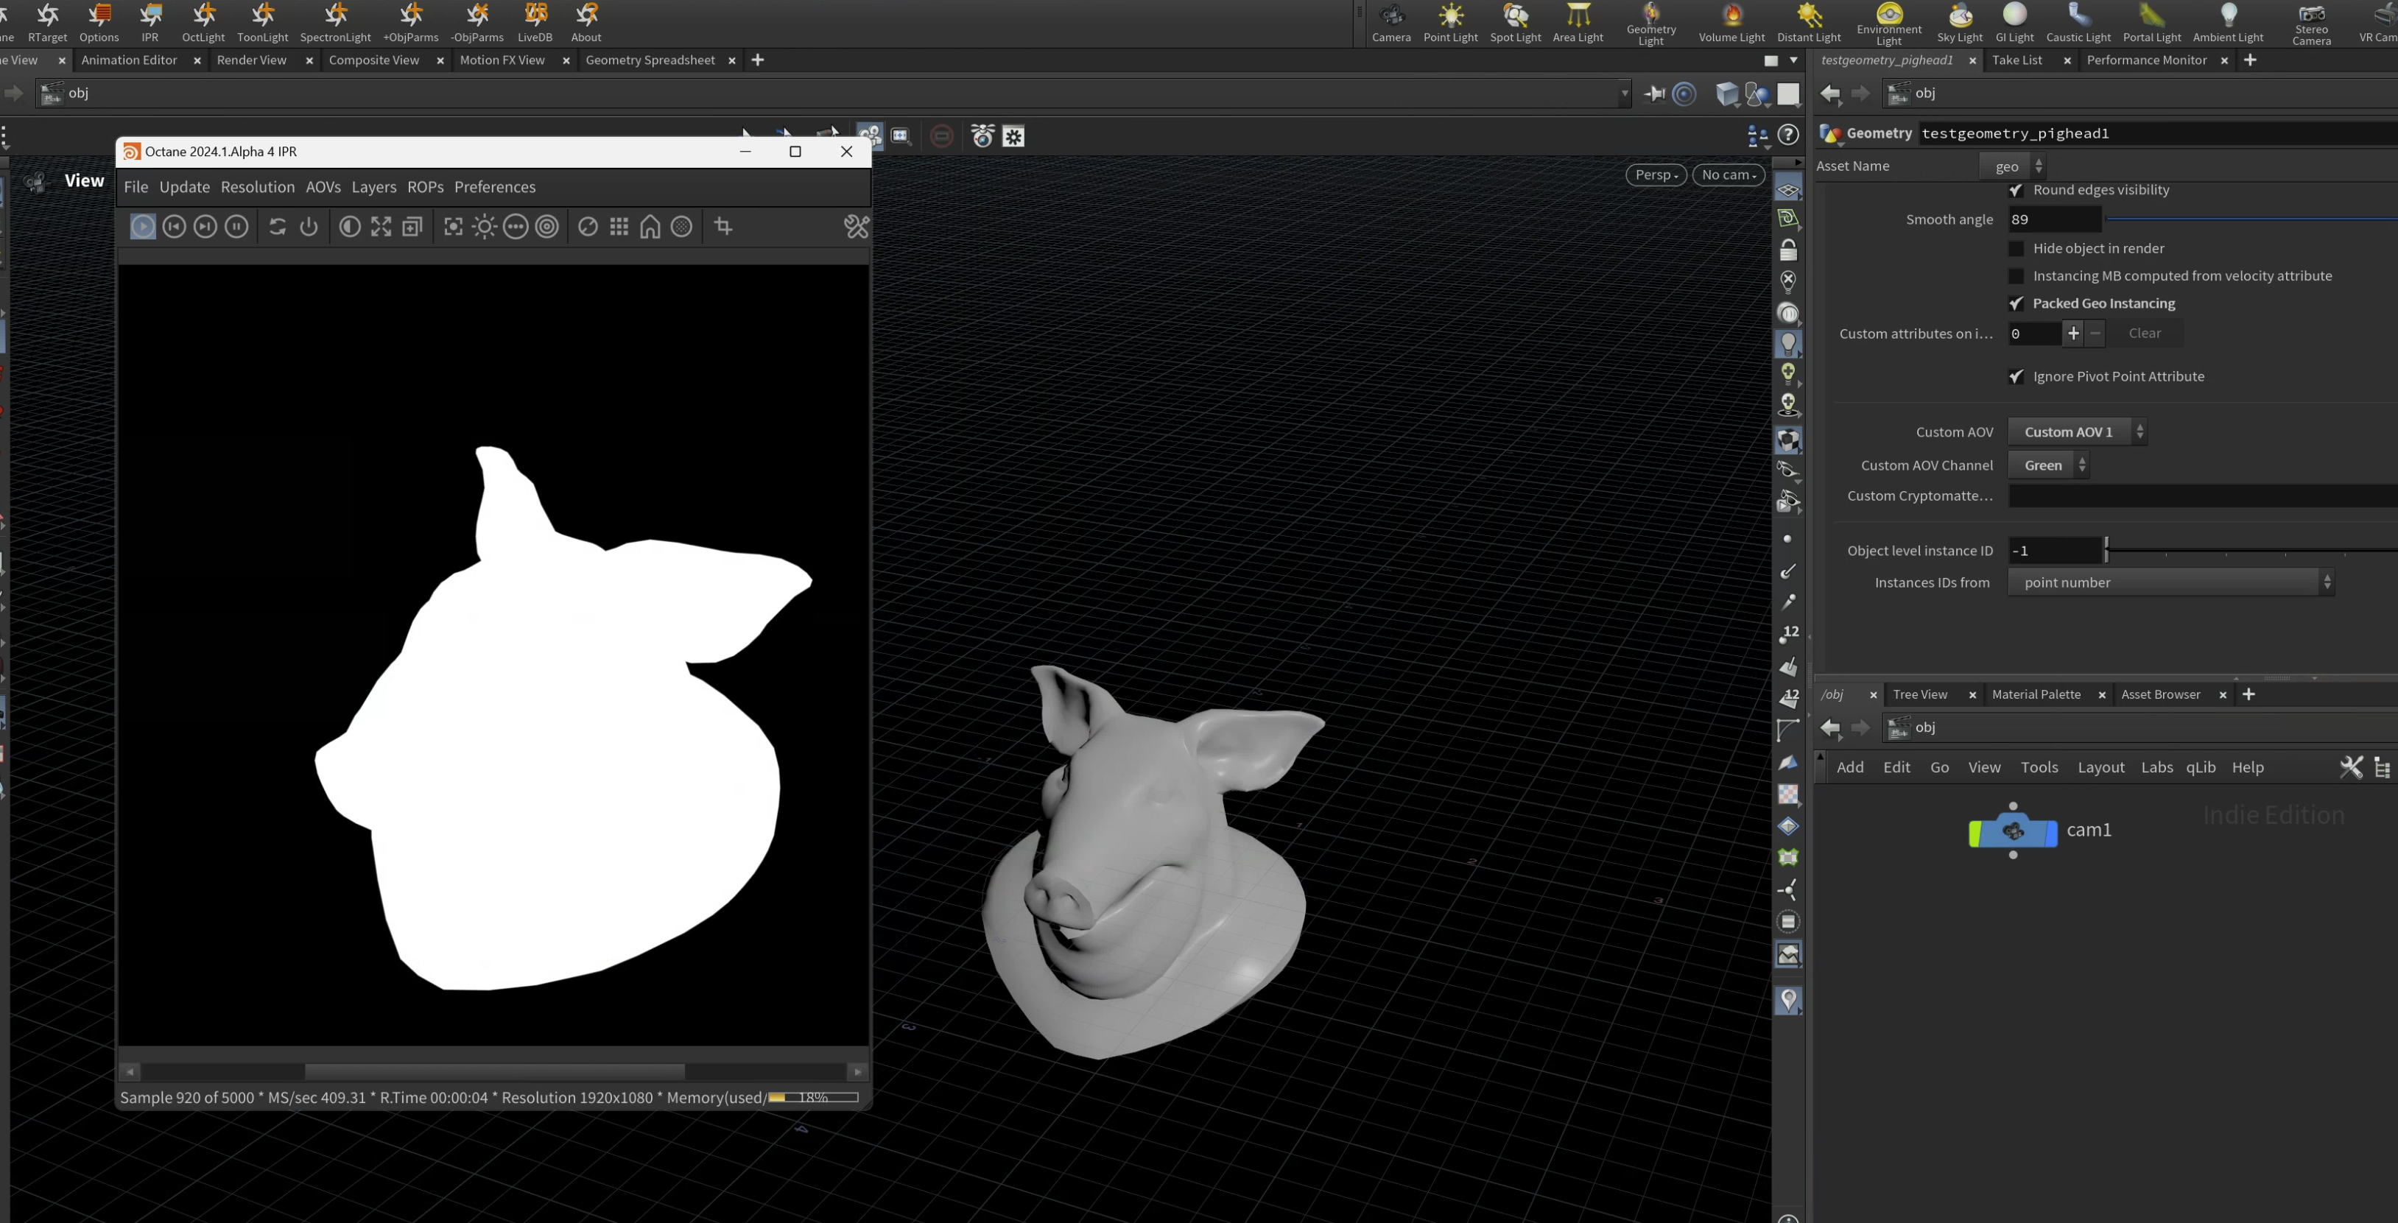Screen dimensions: 2398x1223
Task: Open the viewport pane tab options arrow
Action: pyautogui.click(x=1794, y=60)
